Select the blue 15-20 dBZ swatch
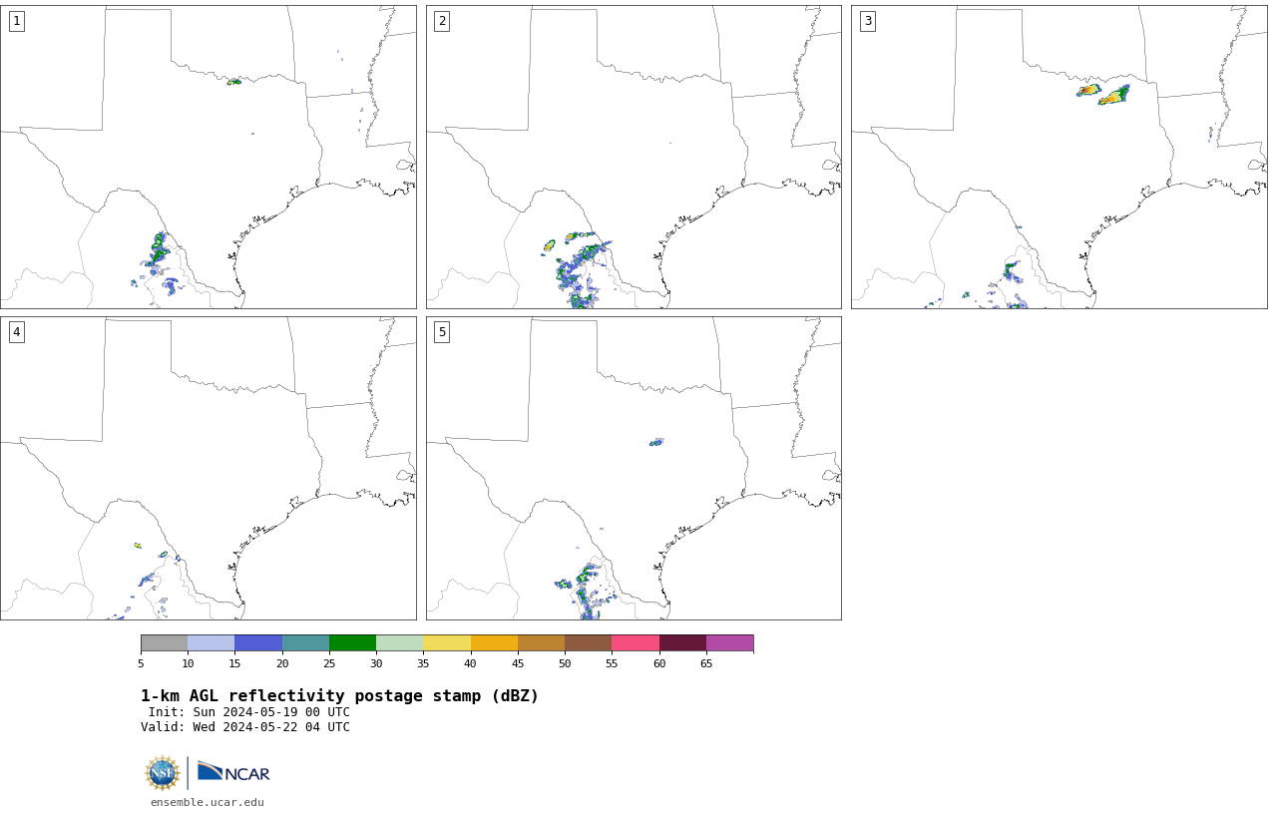Screen dimensions: 1277x813 click(258, 643)
